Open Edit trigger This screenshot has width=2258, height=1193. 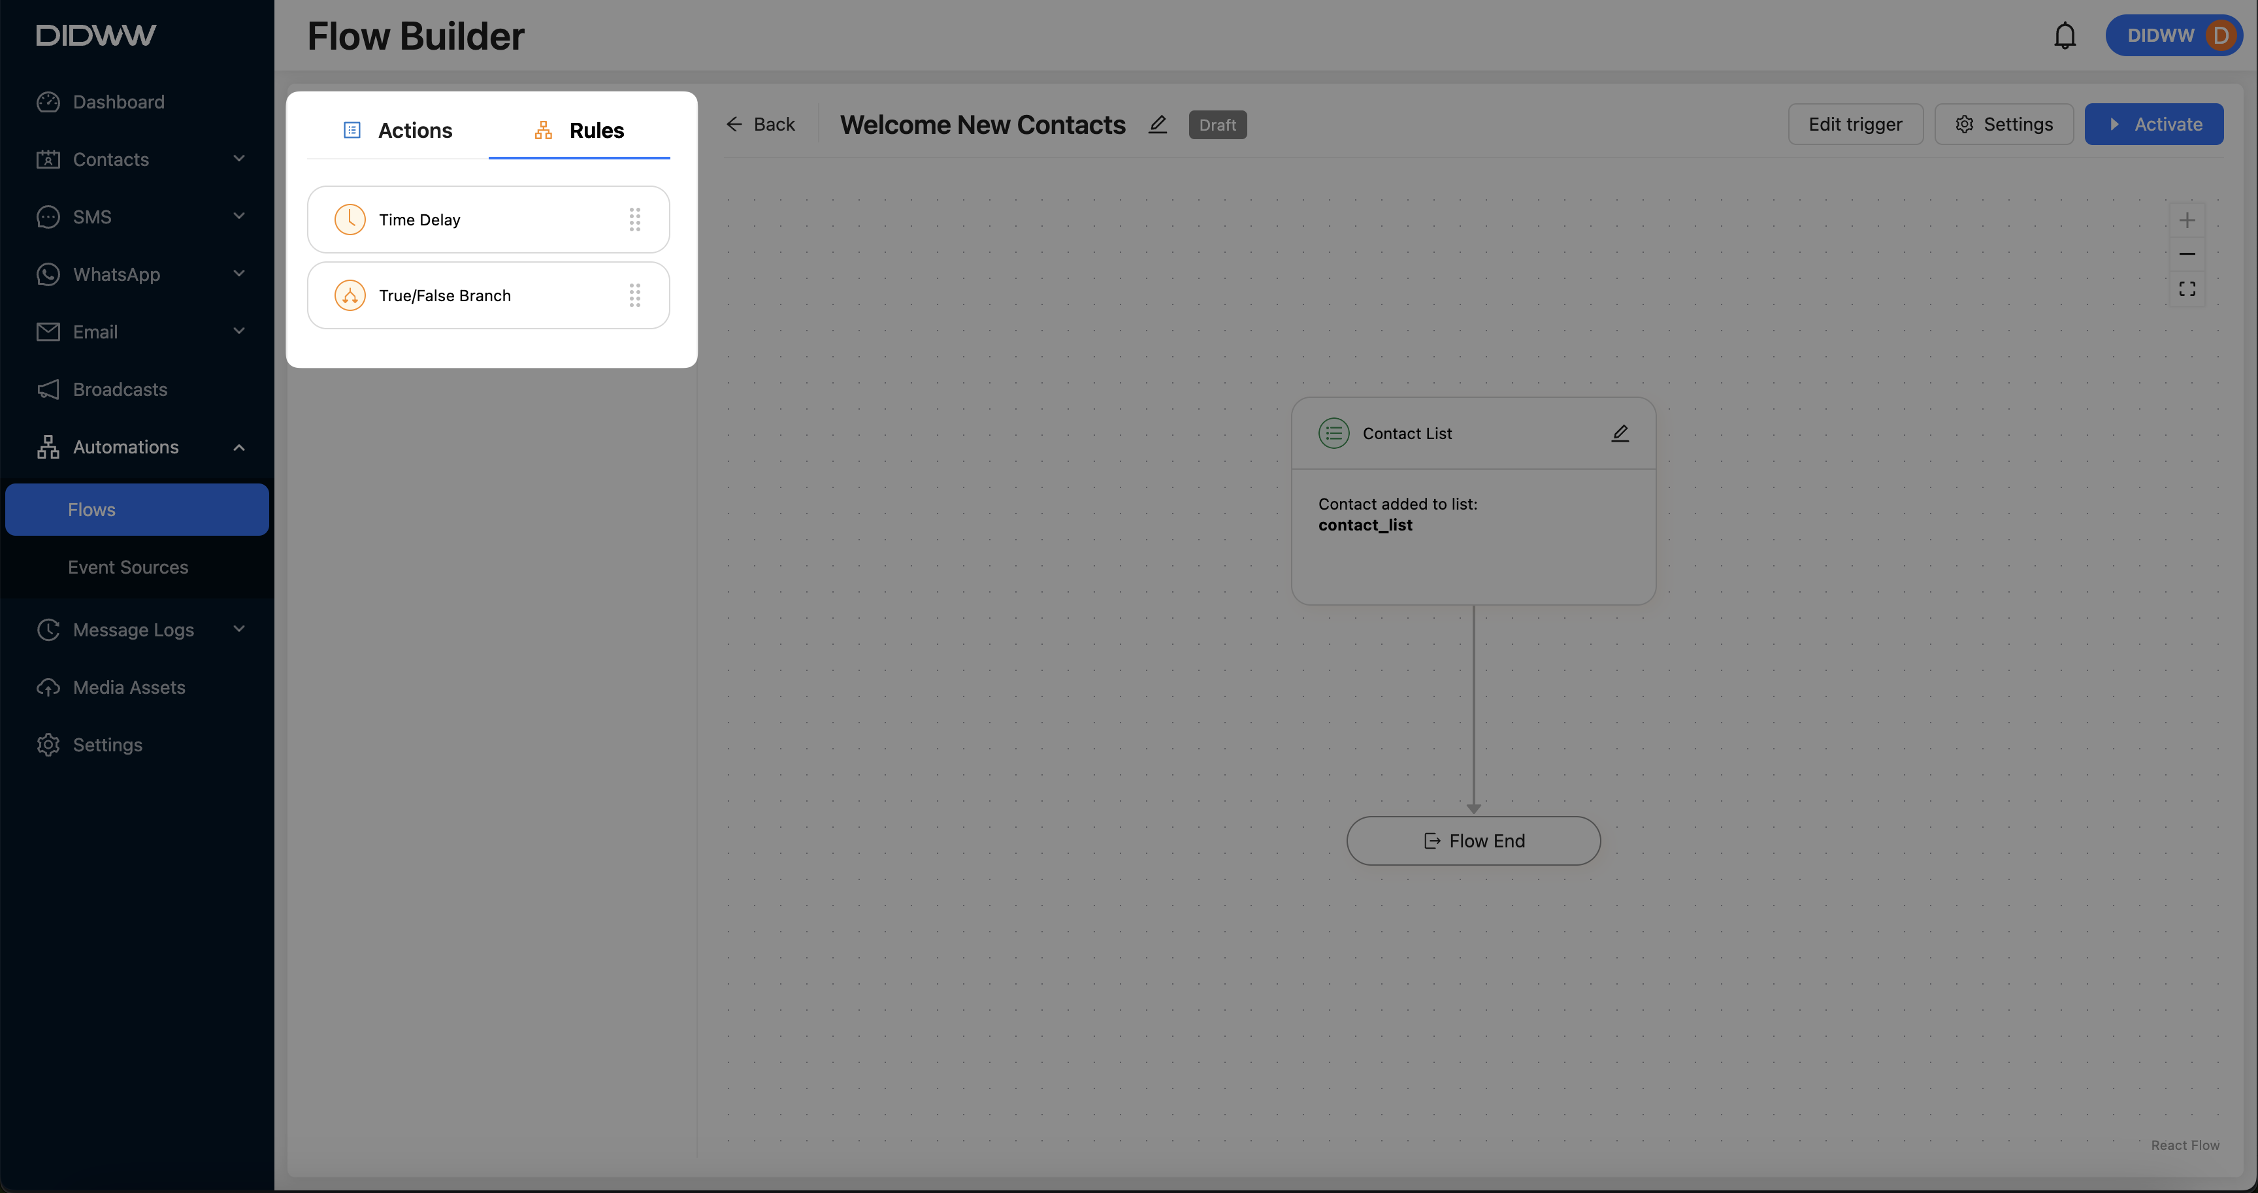click(x=1855, y=125)
